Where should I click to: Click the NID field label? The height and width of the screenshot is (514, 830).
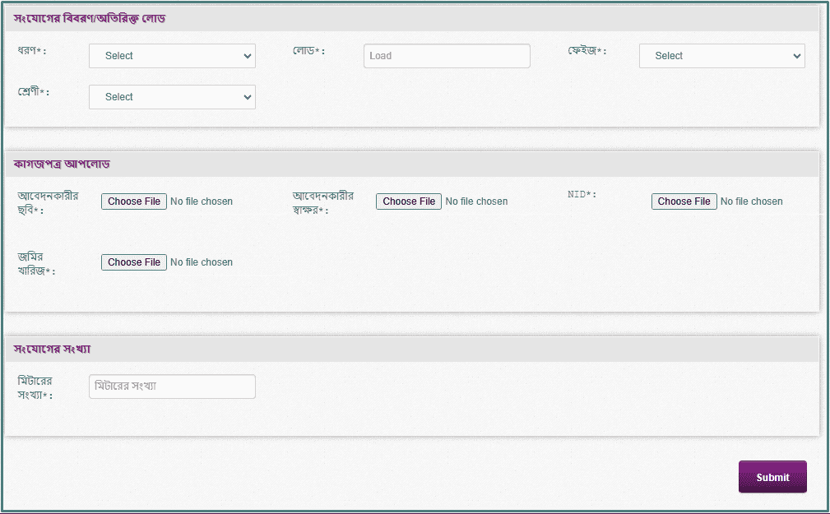point(582,195)
